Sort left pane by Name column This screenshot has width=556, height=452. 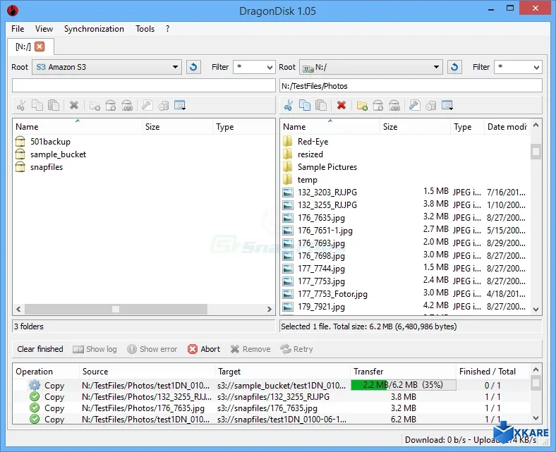click(x=78, y=127)
